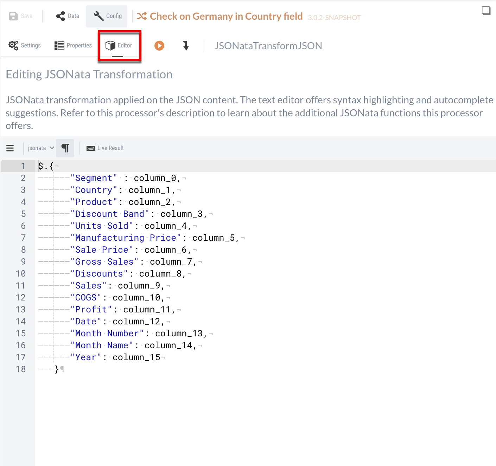Place cursor on "Country" key line
This screenshot has height=466, width=496.
[123, 190]
